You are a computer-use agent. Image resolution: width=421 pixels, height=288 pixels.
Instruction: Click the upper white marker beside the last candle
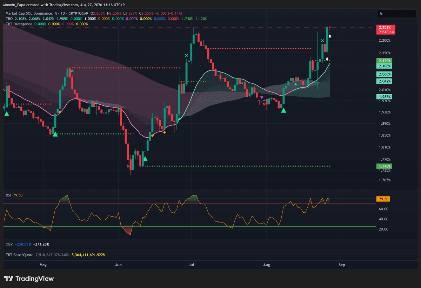[x=329, y=36]
